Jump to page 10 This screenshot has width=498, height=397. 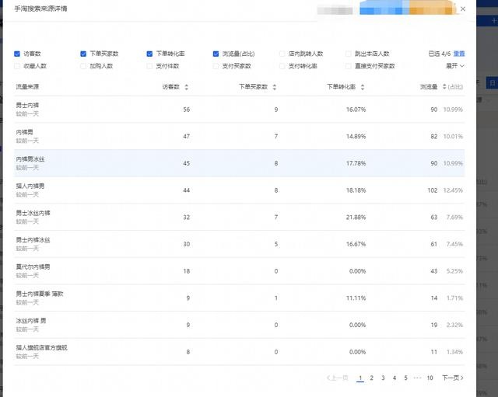click(430, 378)
